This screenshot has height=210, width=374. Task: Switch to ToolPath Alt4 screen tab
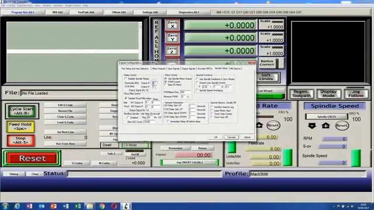(86, 12)
